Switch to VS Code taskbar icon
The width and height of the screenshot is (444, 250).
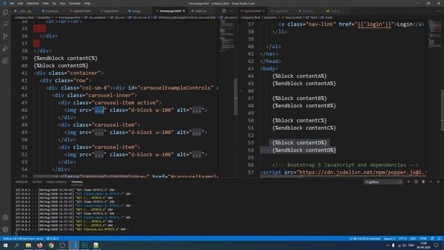74,245
